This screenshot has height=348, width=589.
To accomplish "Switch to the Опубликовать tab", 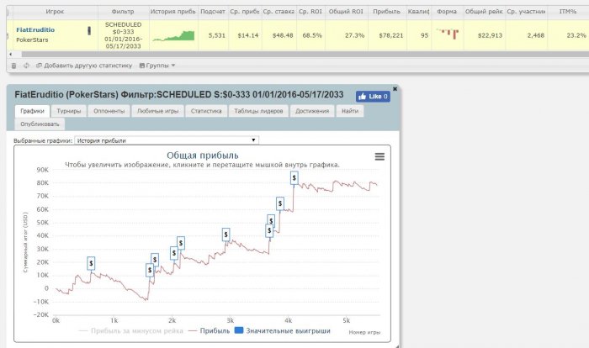I will [40, 124].
